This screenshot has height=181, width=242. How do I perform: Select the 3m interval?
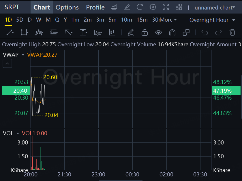[x=100, y=20]
